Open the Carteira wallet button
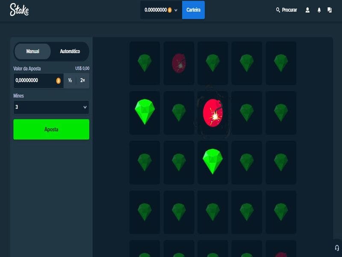342x257 pixels. [193, 10]
